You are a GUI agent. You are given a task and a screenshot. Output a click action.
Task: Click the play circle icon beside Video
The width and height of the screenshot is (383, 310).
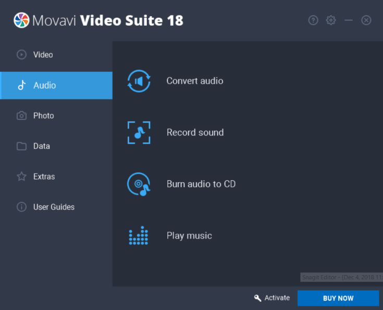pyautogui.click(x=21, y=55)
